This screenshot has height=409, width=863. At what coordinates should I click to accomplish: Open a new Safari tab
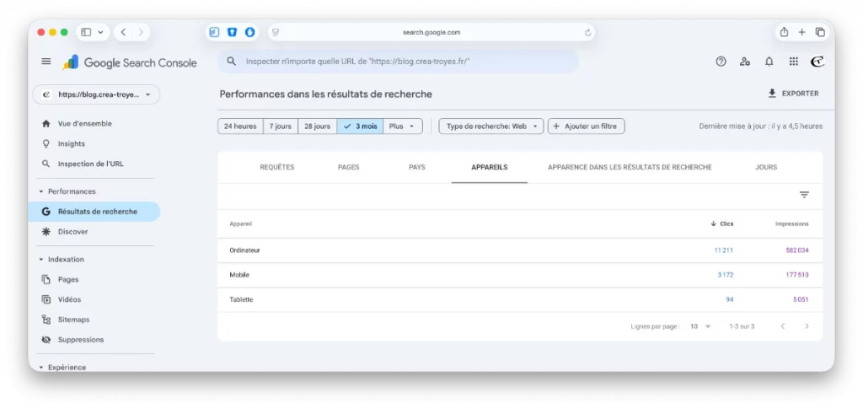[802, 33]
